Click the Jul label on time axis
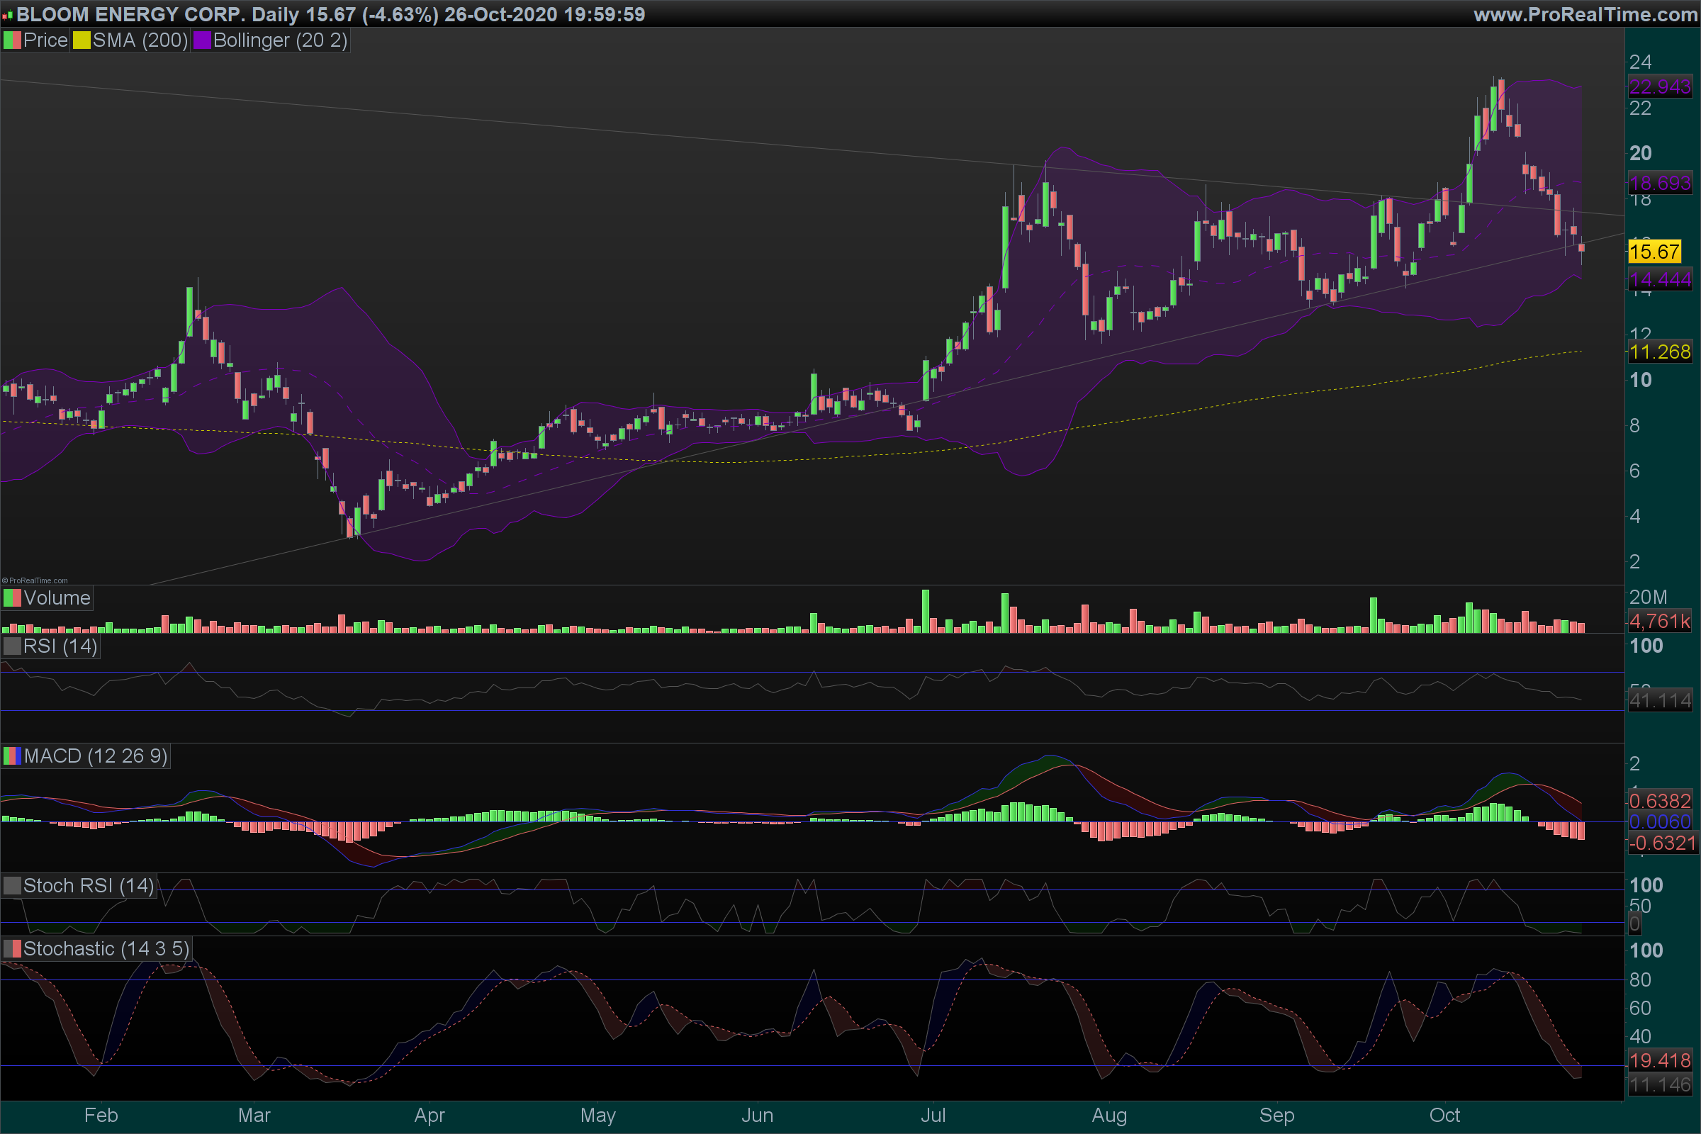 (933, 1115)
